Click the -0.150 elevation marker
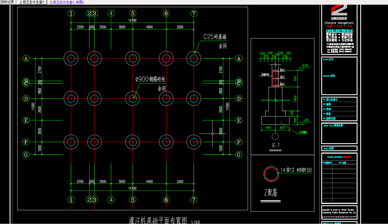Viewport: 388px width, 224px height. click(x=305, y=66)
